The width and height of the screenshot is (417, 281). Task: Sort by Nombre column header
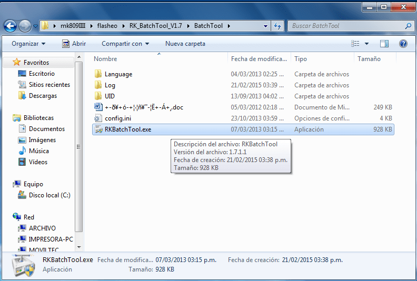click(x=105, y=59)
